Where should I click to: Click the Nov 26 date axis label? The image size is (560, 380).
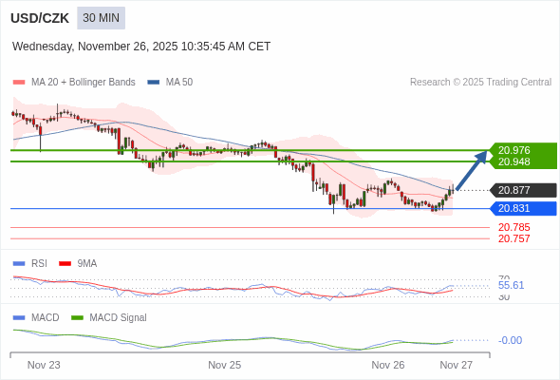[x=388, y=365]
